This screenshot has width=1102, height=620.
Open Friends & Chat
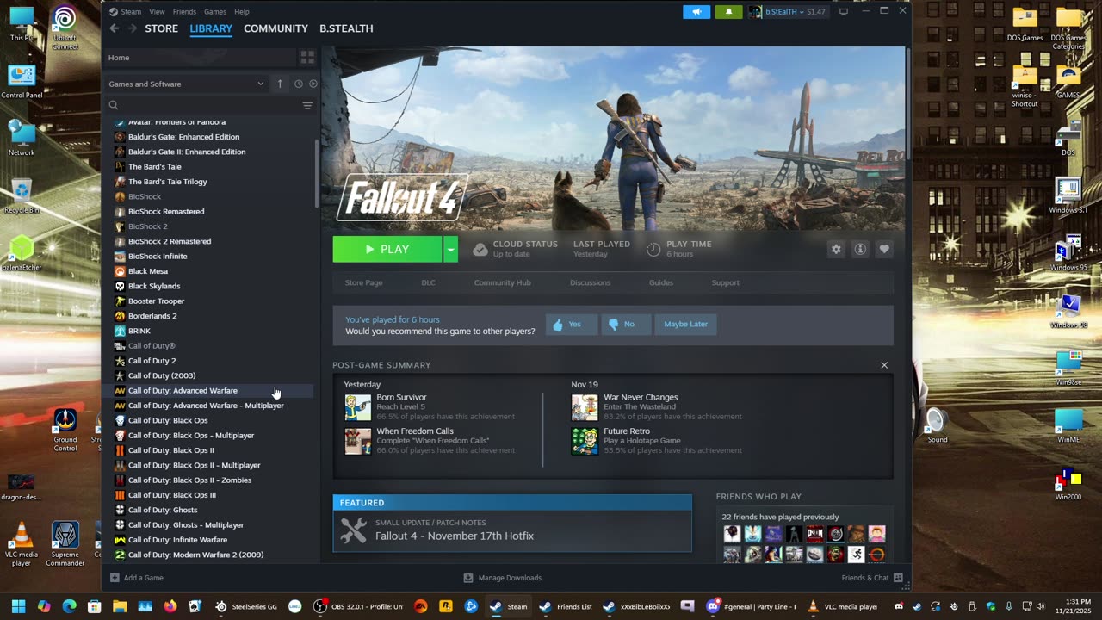coord(872,578)
